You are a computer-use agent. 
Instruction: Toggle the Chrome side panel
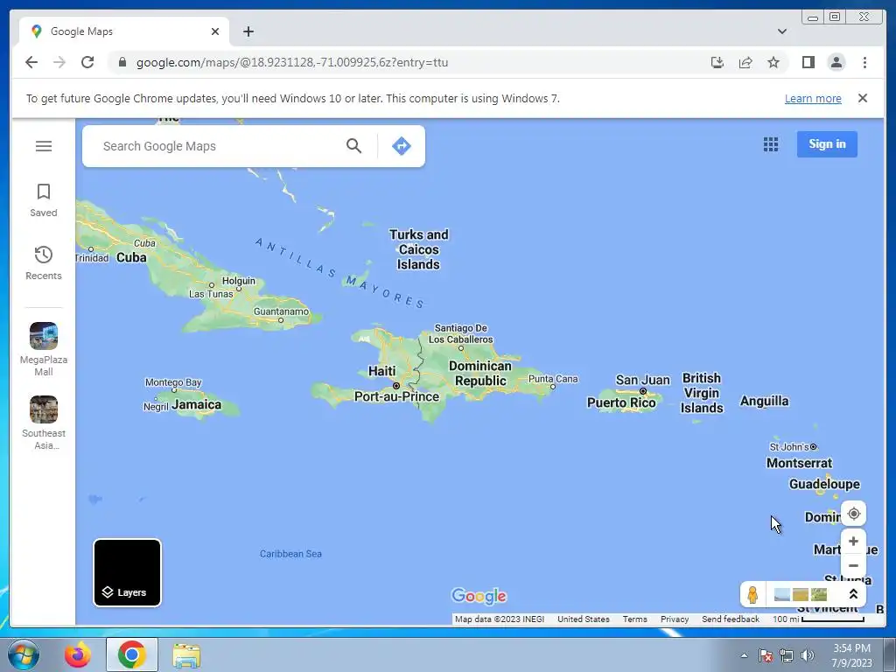808,62
